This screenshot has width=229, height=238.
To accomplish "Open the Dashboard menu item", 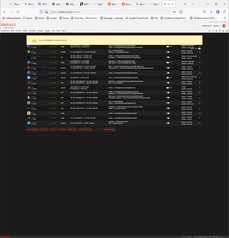I will [5, 31].
